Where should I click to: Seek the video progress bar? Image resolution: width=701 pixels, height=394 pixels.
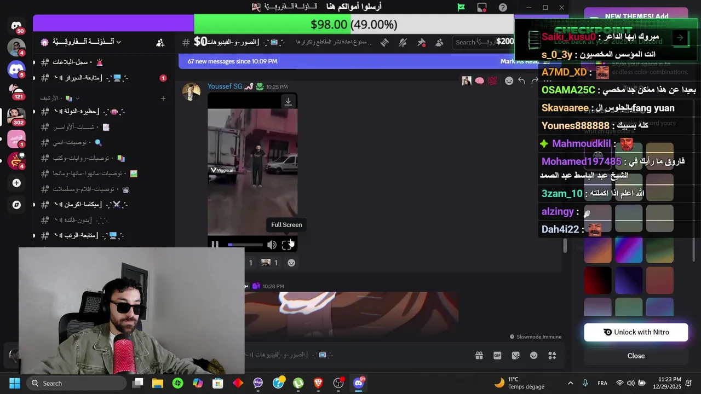coord(245,245)
